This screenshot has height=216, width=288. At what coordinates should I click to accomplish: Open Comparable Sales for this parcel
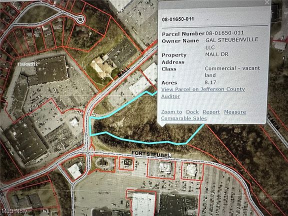[x=184, y=118]
